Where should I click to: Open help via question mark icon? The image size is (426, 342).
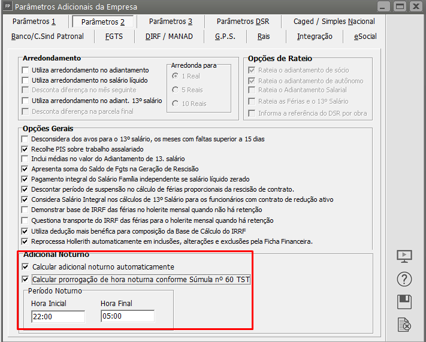[405, 279]
